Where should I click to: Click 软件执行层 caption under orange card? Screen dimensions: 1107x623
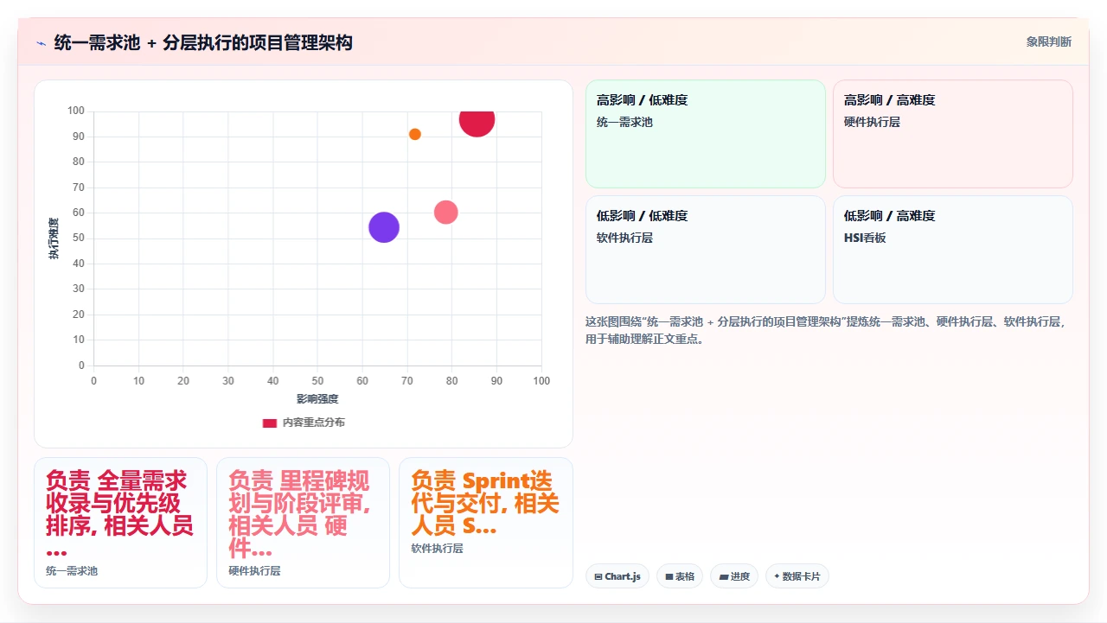click(437, 549)
